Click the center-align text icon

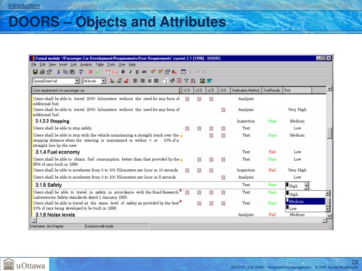click(x=150, y=81)
